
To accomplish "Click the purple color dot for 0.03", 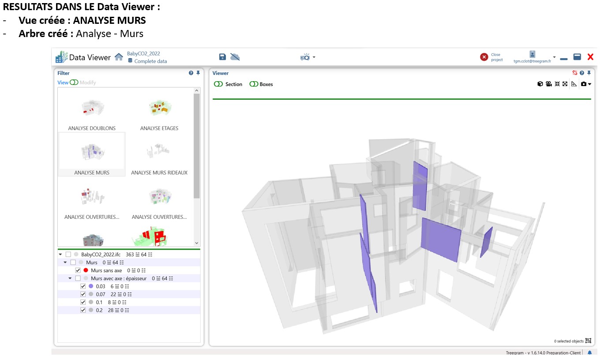I will coord(91,286).
